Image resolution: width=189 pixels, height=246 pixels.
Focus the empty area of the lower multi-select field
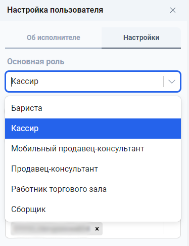[x=133, y=229]
